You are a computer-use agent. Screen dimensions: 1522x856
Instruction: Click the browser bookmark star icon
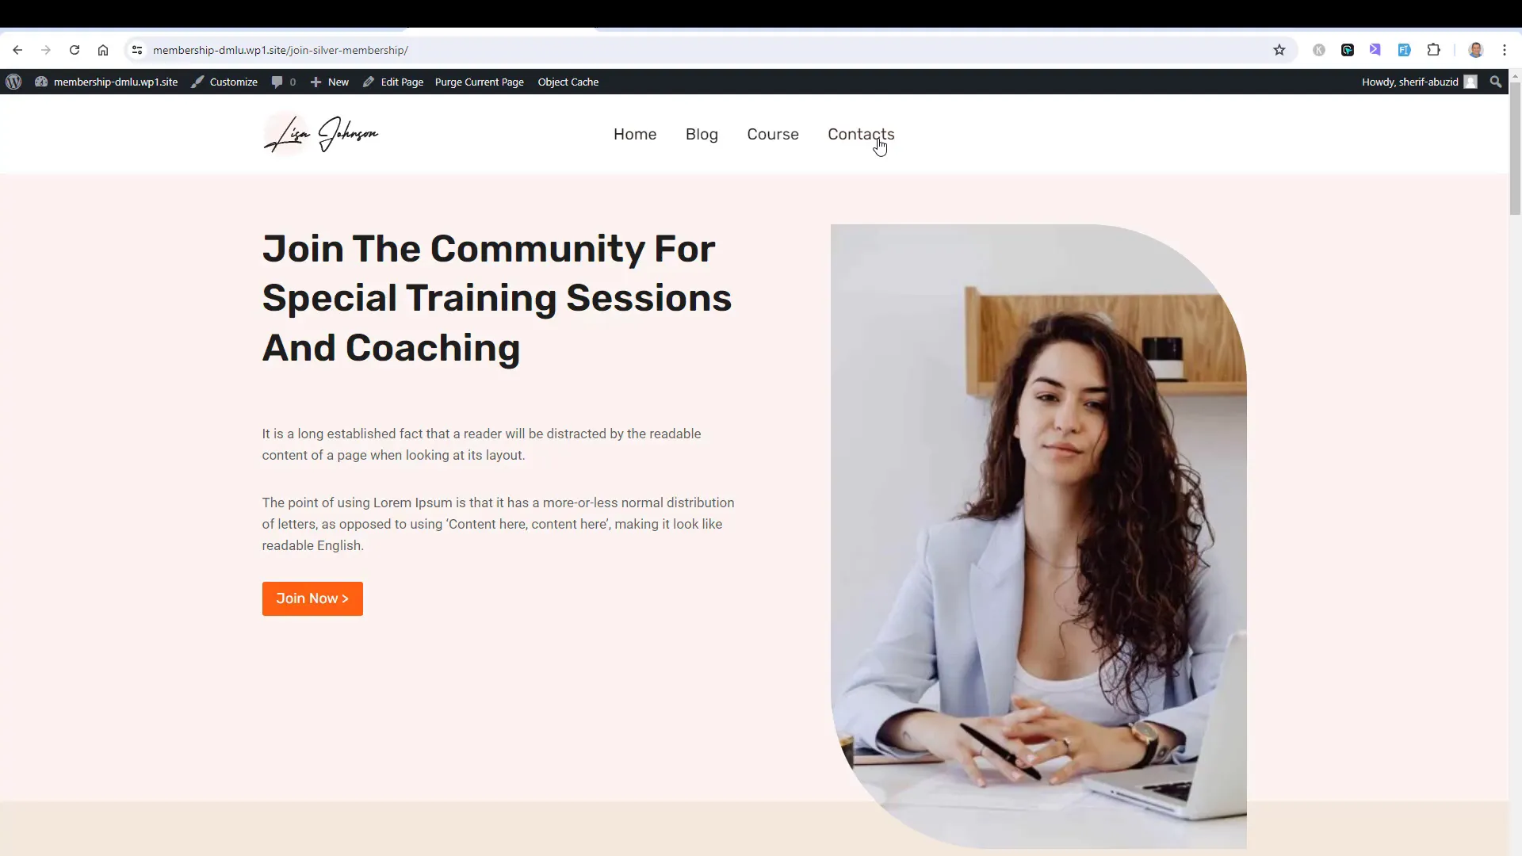click(1279, 49)
